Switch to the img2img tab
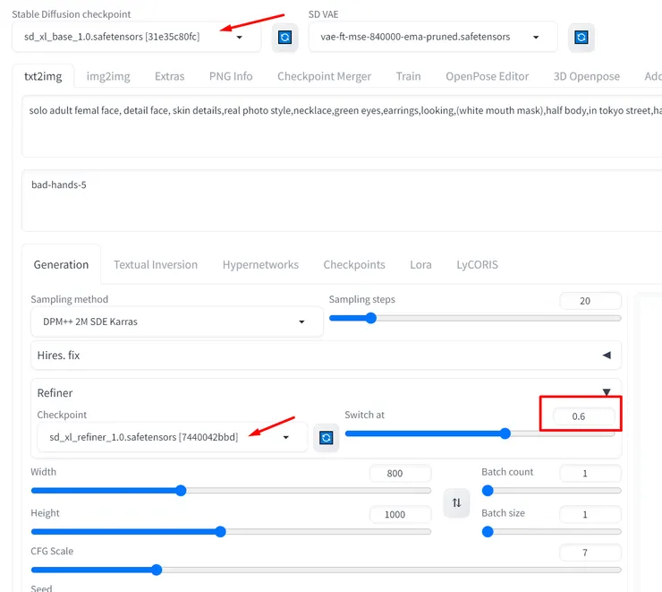The image size is (662, 592). pyautogui.click(x=108, y=76)
